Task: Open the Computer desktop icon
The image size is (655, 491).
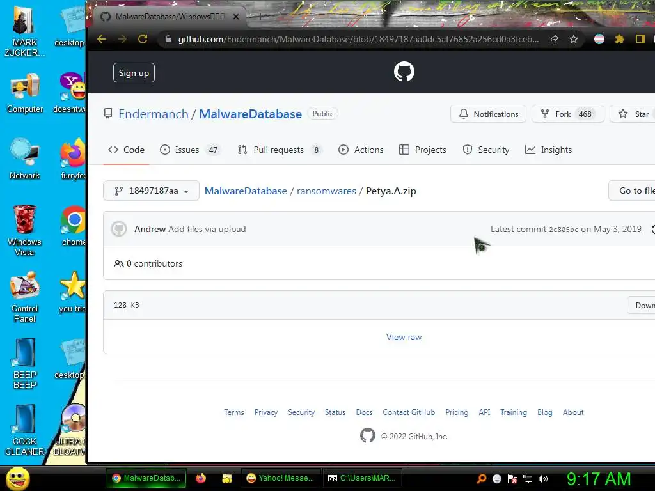Action: [x=25, y=93]
